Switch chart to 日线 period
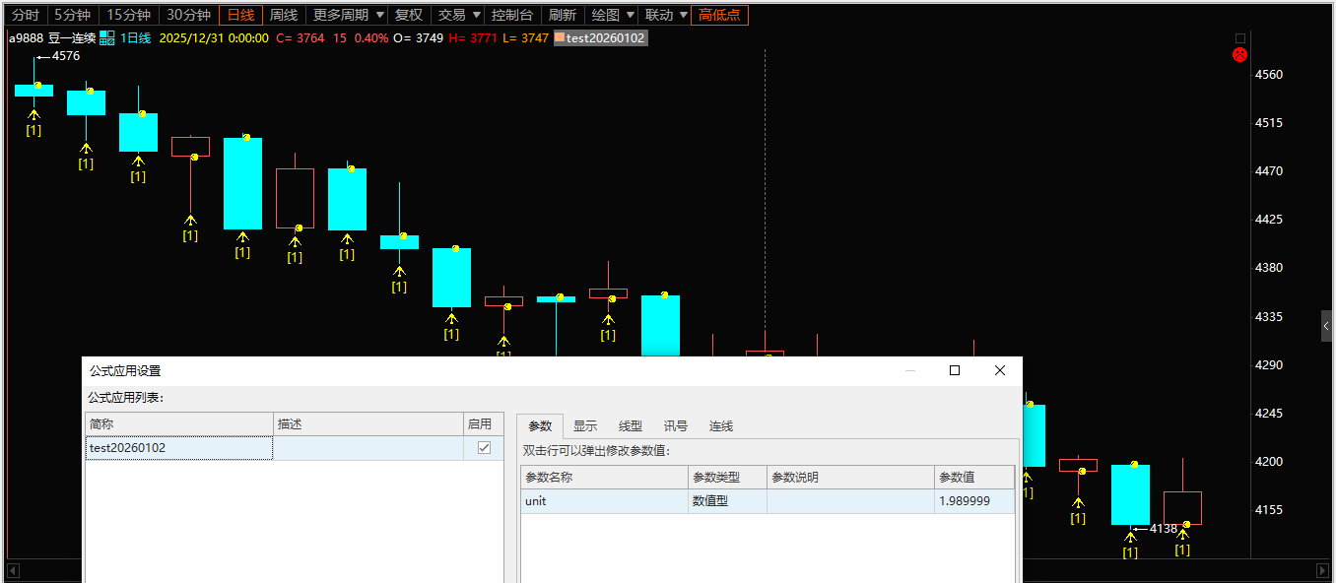The height and width of the screenshot is (583, 1336). click(240, 15)
